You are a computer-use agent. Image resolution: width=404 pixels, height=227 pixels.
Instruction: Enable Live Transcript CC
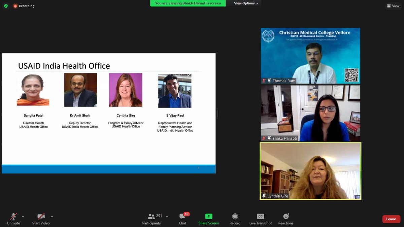[261, 219]
